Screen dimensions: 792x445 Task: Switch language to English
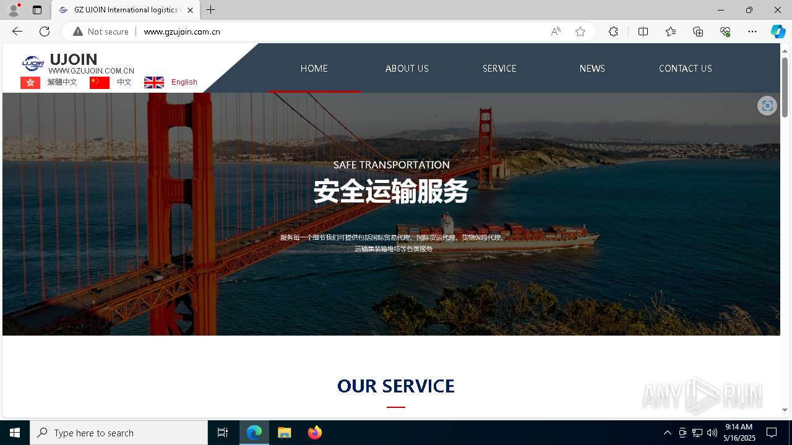point(184,82)
